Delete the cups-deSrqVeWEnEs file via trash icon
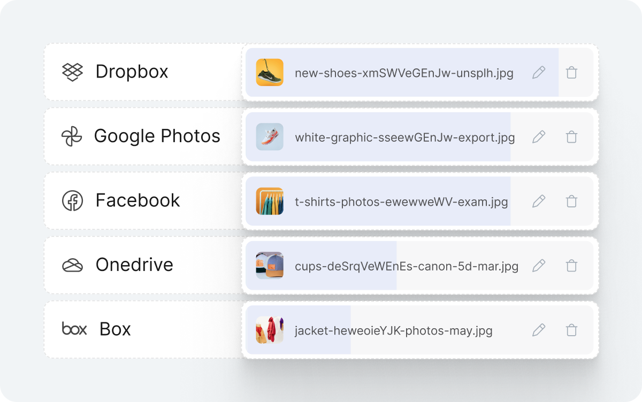 (571, 266)
